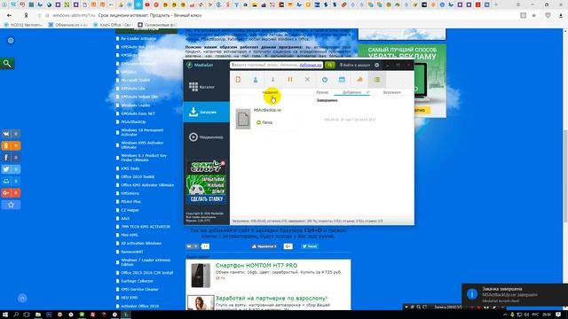Open Microsoft Toolkit link in the website sidebar

click(x=136, y=80)
